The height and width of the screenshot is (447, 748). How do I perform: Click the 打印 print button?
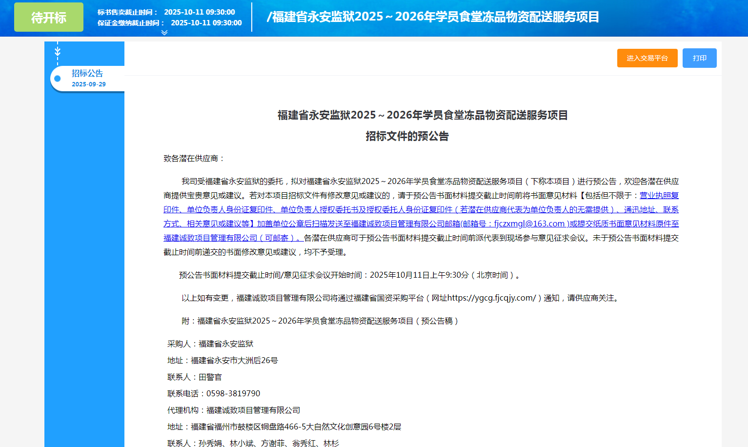(x=700, y=58)
